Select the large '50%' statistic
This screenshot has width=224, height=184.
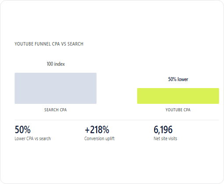click(22, 130)
